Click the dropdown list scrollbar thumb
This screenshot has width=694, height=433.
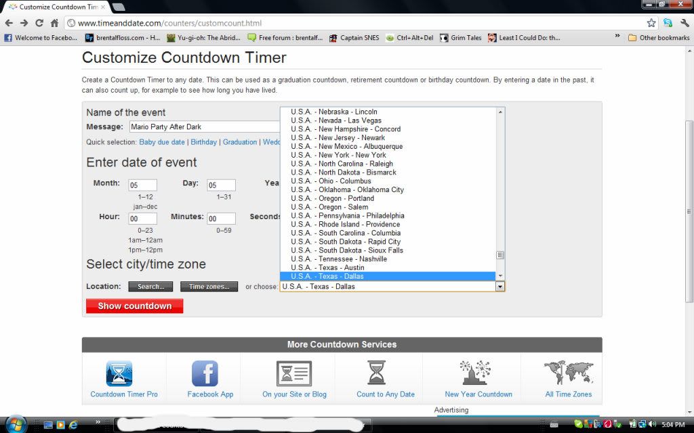[x=500, y=255]
